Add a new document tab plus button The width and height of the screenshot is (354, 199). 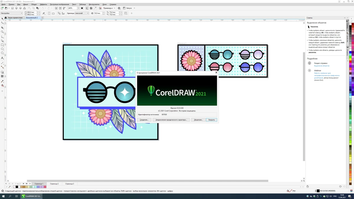tap(42, 18)
